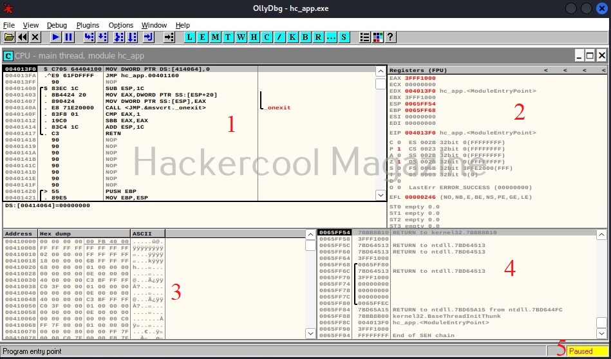Open the Options menu

click(121, 25)
